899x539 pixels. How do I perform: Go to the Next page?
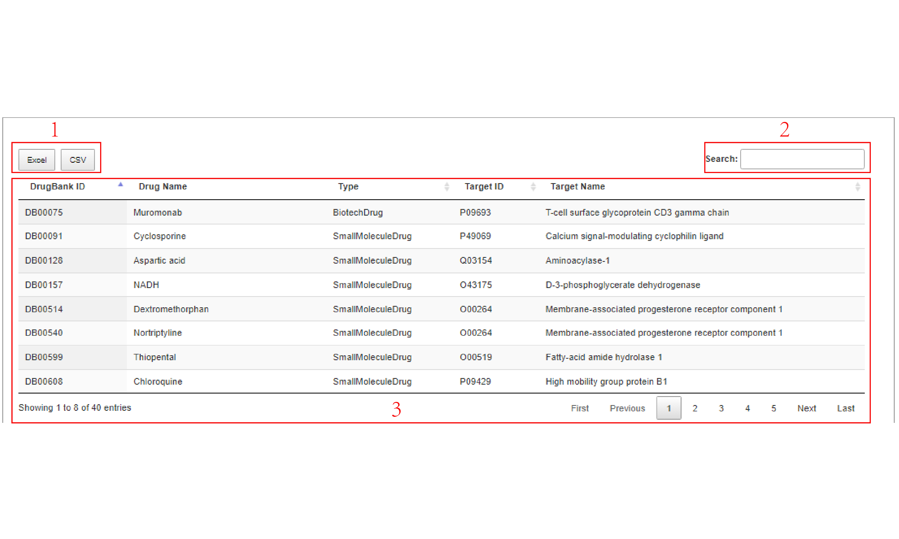pos(806,408)
